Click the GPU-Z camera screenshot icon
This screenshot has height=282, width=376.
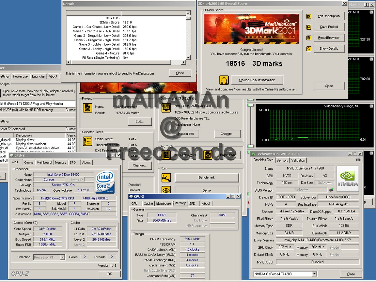(x=358, y=160)
